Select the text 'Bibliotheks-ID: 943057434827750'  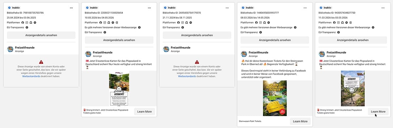click(337, 13)
